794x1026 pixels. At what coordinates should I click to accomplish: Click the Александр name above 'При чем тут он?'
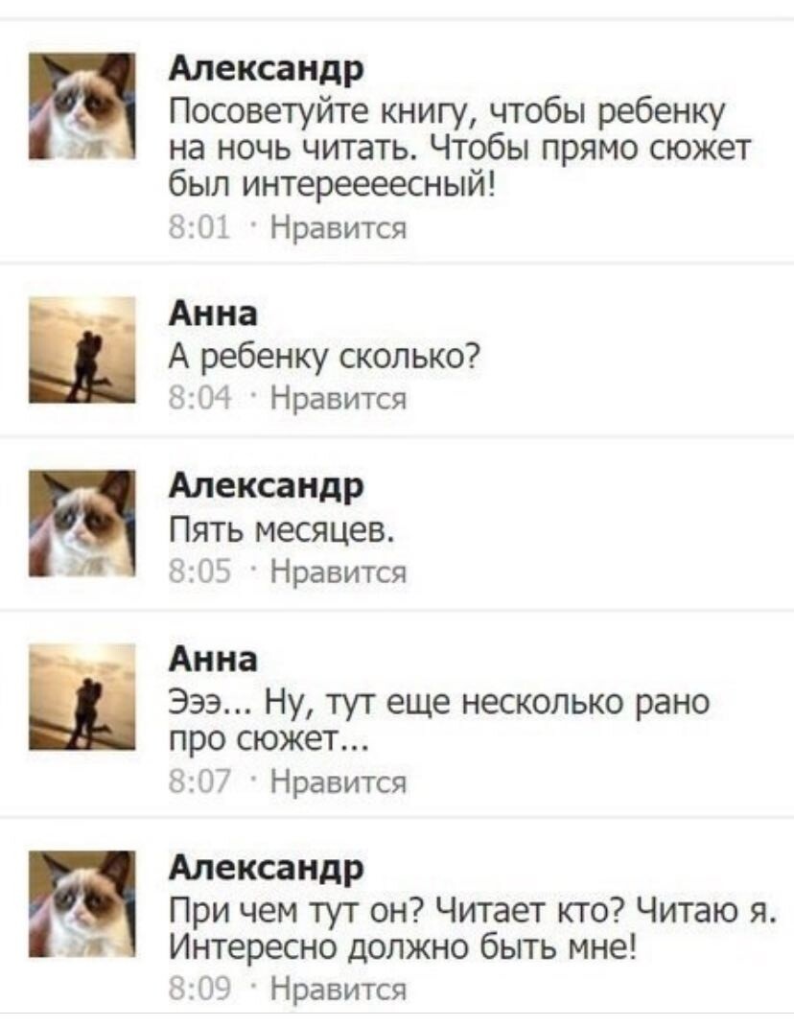click(x=266, y=868)
